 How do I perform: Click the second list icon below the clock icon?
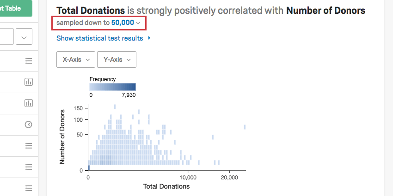tap(29, 166)
